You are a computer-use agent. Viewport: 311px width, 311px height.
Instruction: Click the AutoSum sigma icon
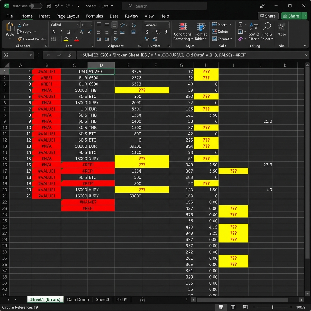pyautogui.click(x=241, y=25)
